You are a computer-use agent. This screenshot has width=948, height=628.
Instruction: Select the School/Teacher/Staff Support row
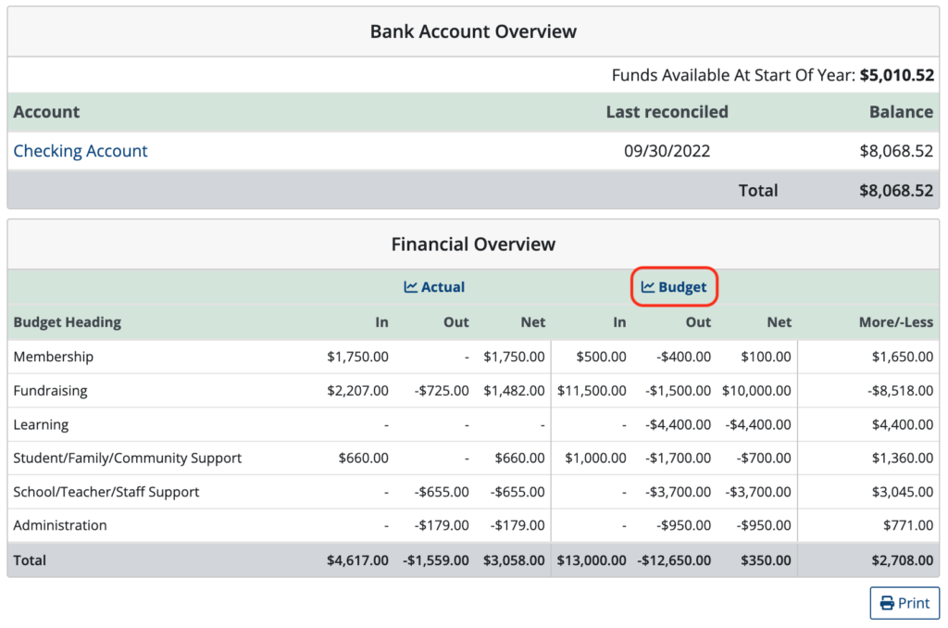pos(278,492)
